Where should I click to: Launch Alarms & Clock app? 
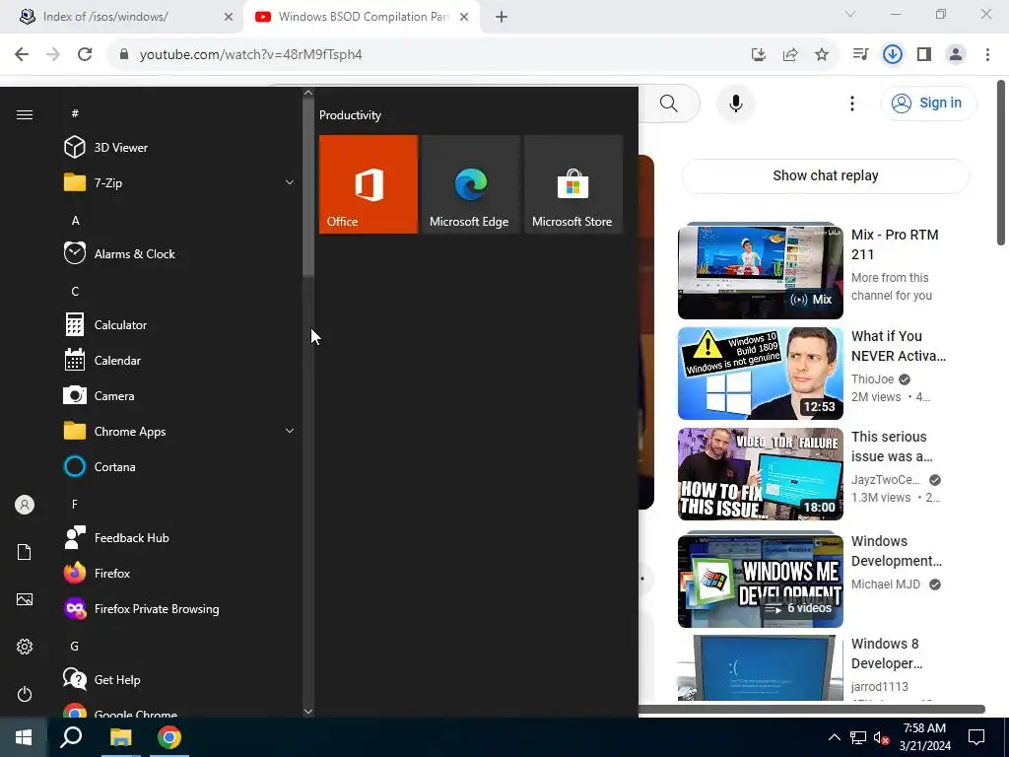tap(180, 253)
